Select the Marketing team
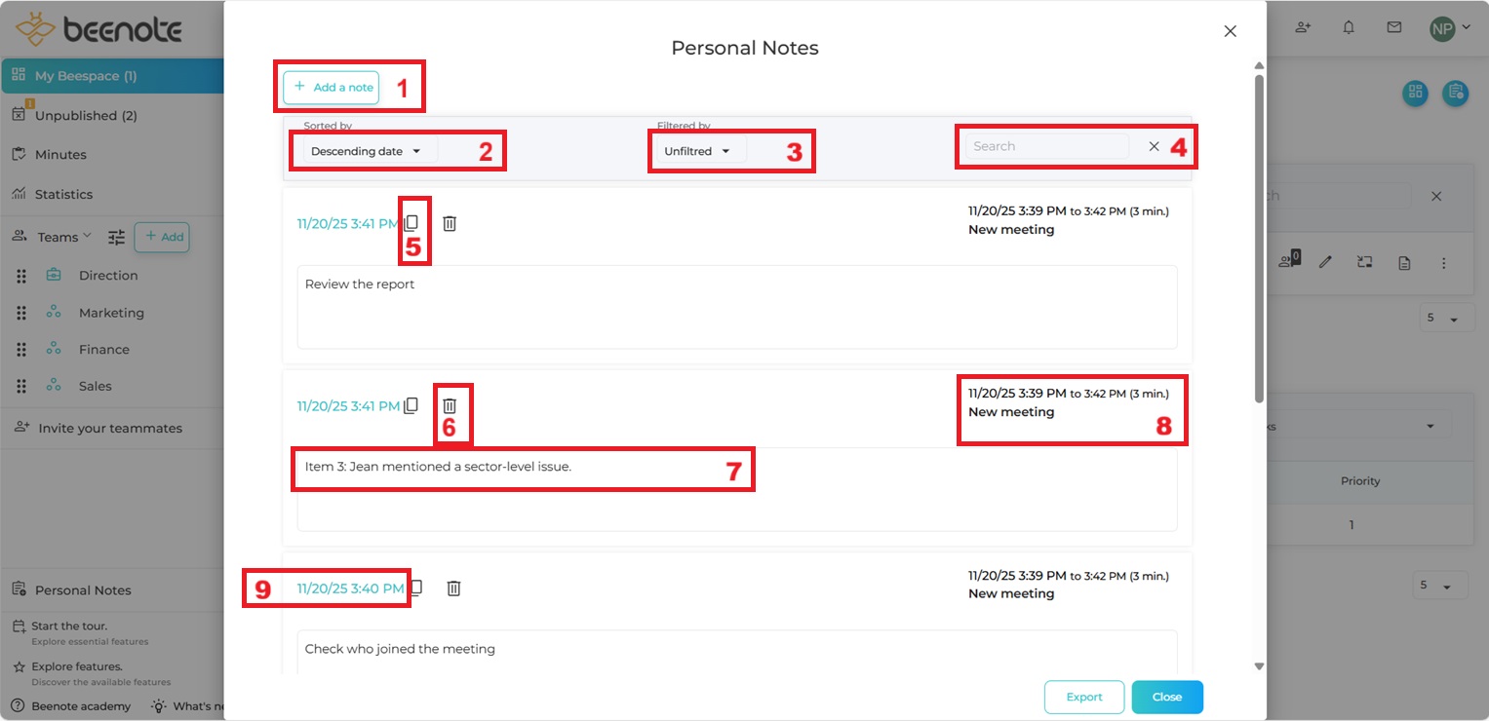1489x721 pixels. [x=111, y=313]
